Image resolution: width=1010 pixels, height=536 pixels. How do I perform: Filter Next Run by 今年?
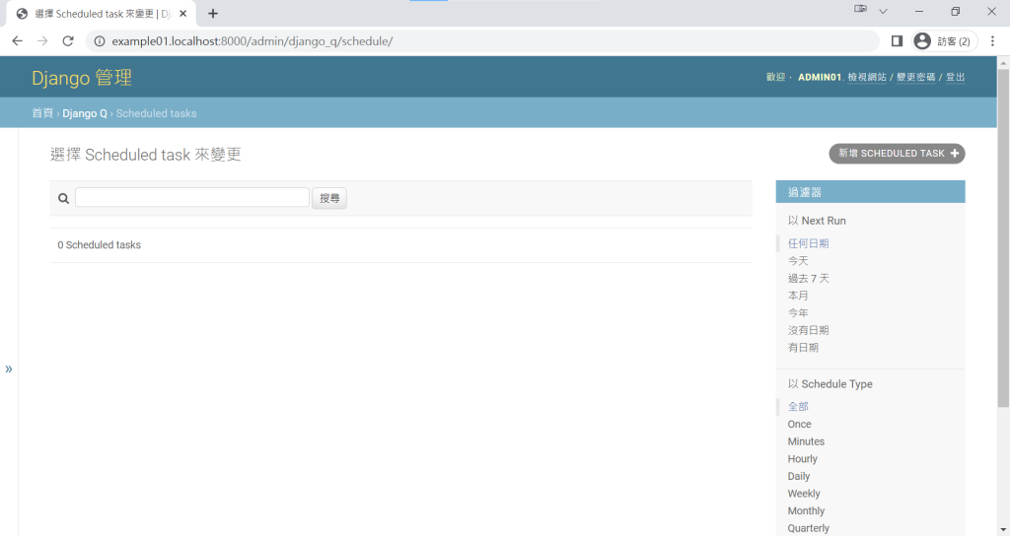pyautogui.click(x=798, y=312)
